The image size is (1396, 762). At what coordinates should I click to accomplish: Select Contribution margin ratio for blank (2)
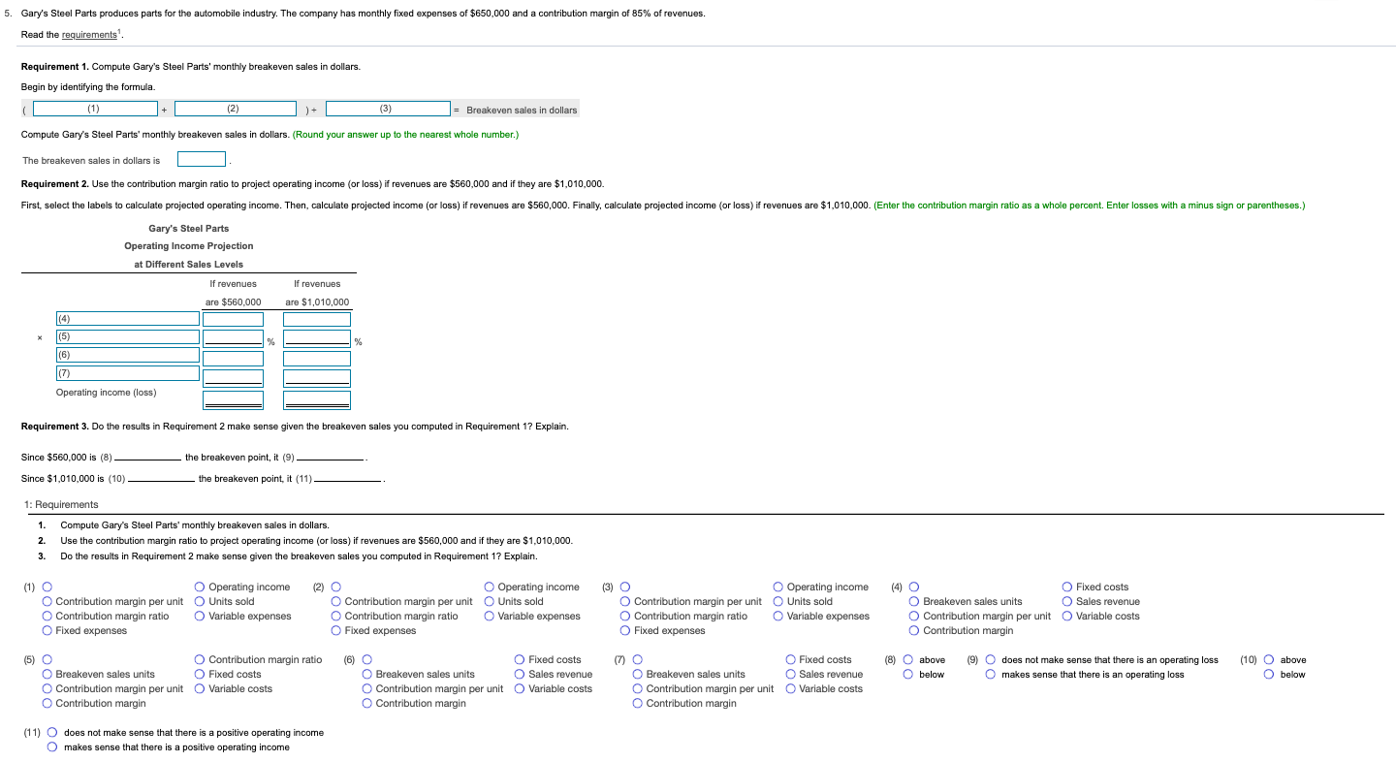[335, 615]
